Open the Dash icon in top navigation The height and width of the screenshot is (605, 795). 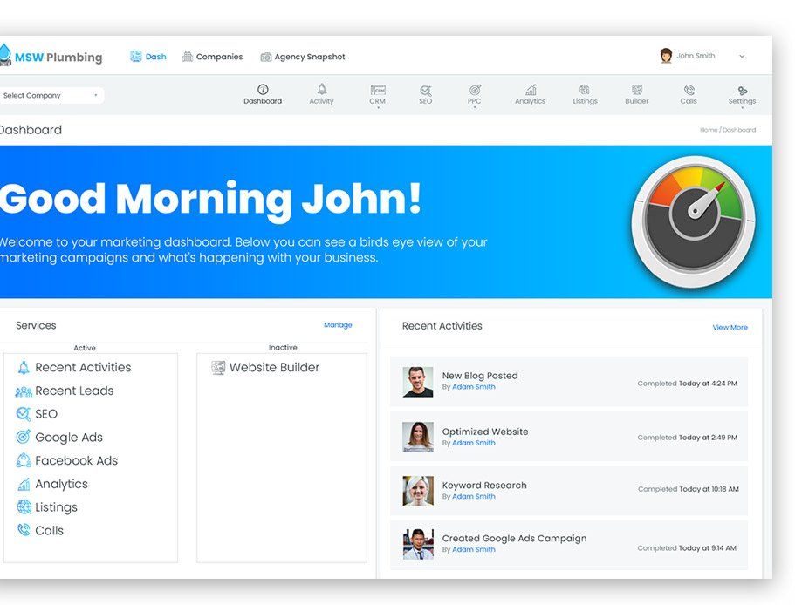(135, 57)
